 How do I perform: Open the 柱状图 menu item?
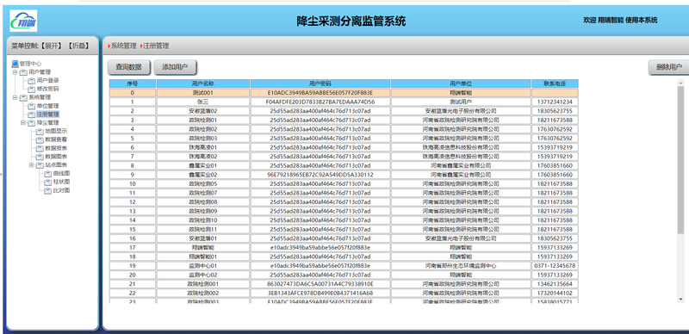(61, 182)
